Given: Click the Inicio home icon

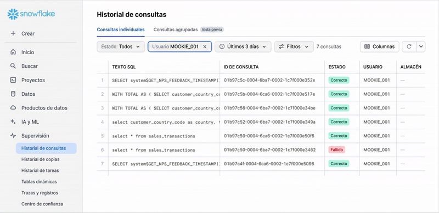Looking at the screenshot, I should click(x=13, y=52).
